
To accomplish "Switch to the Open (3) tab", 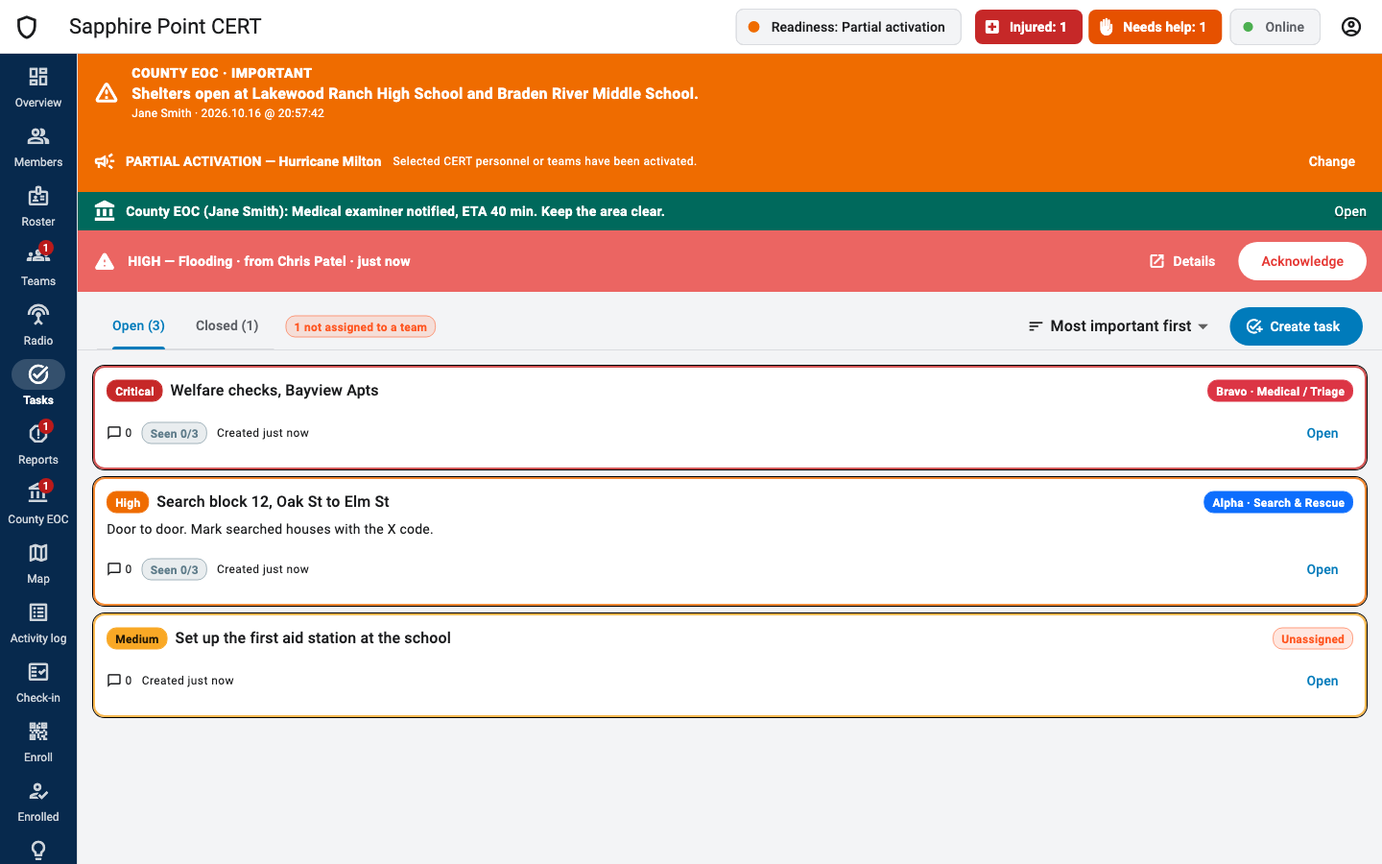I will click(138, 326).
